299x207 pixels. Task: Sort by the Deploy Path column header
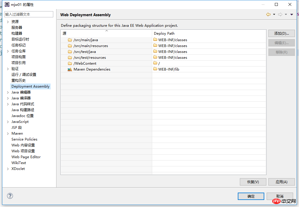point(209,34)
